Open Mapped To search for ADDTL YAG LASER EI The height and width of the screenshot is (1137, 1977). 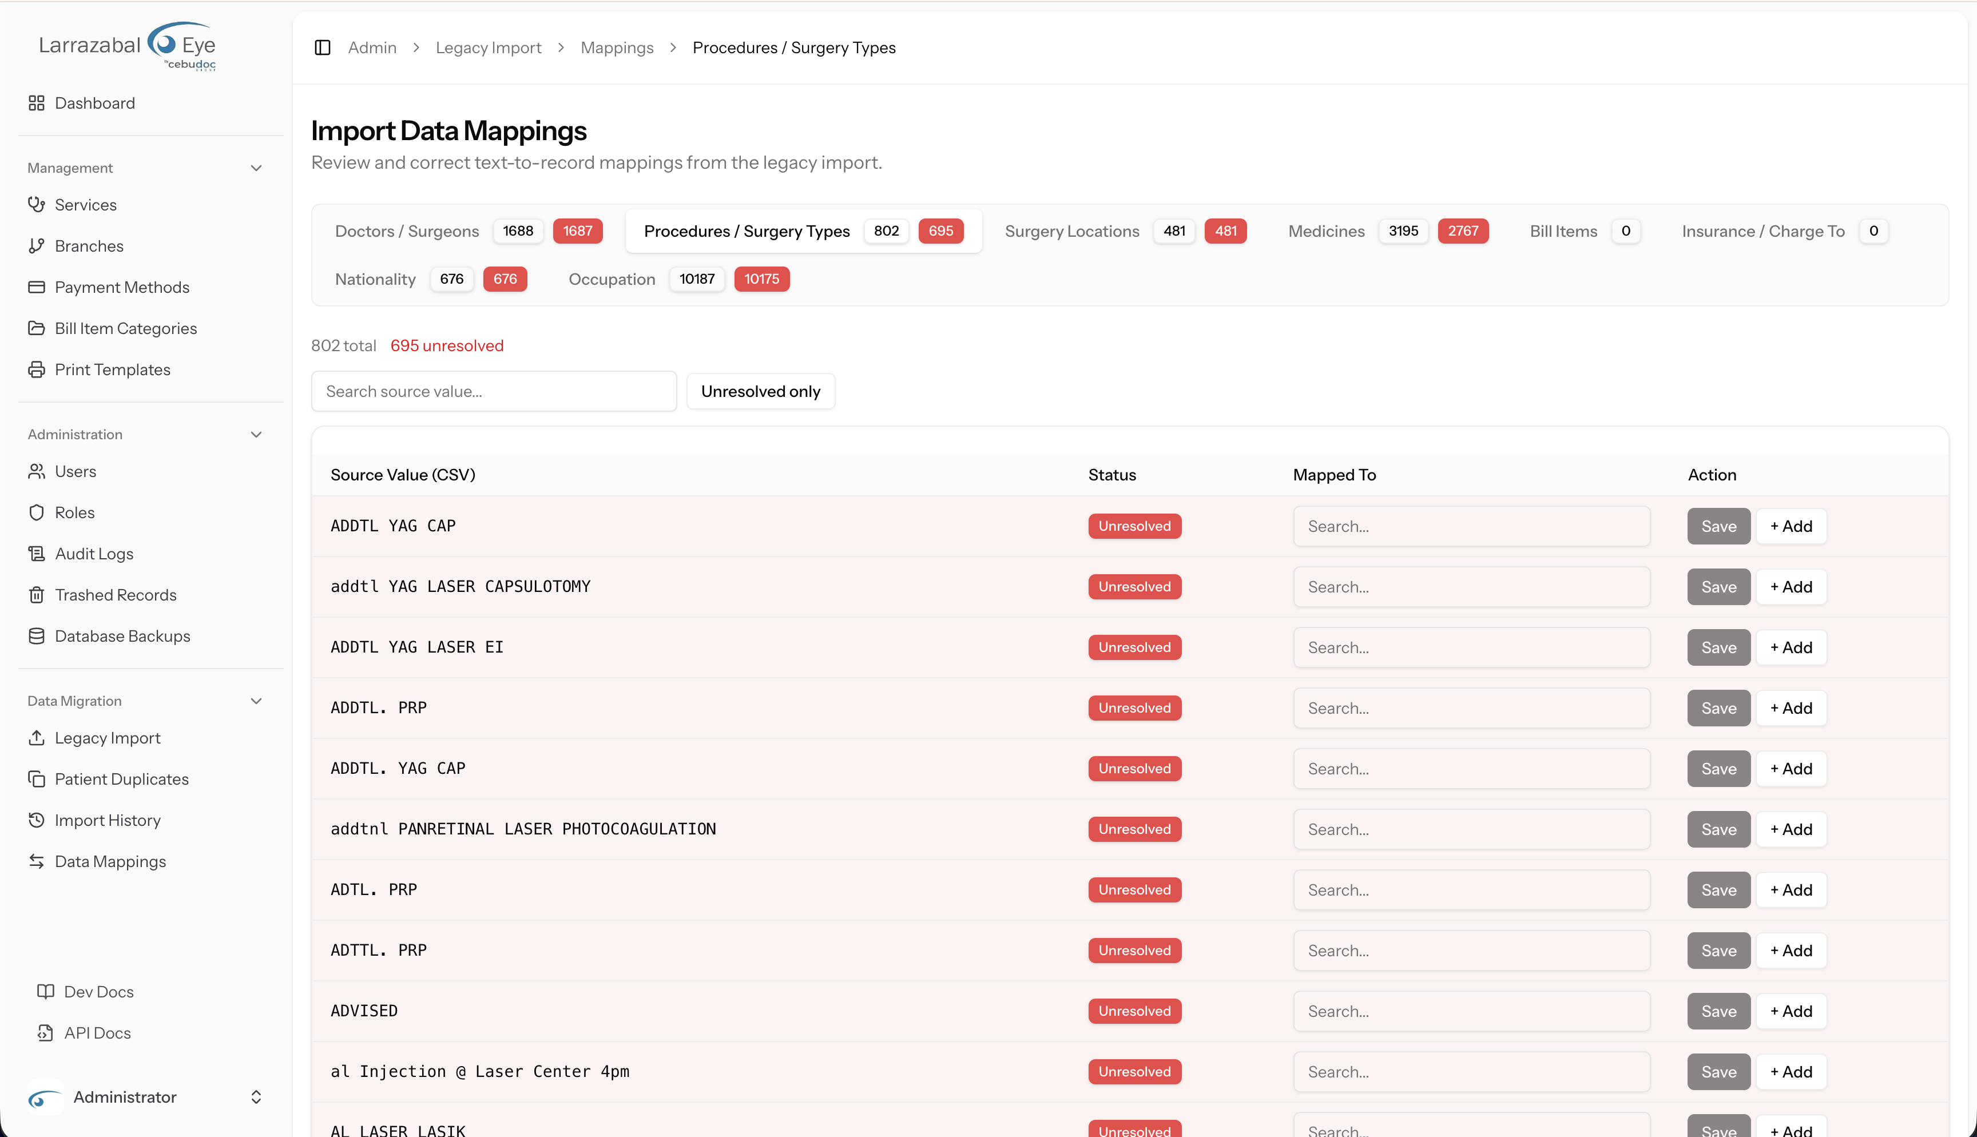tap(1472, 647)
